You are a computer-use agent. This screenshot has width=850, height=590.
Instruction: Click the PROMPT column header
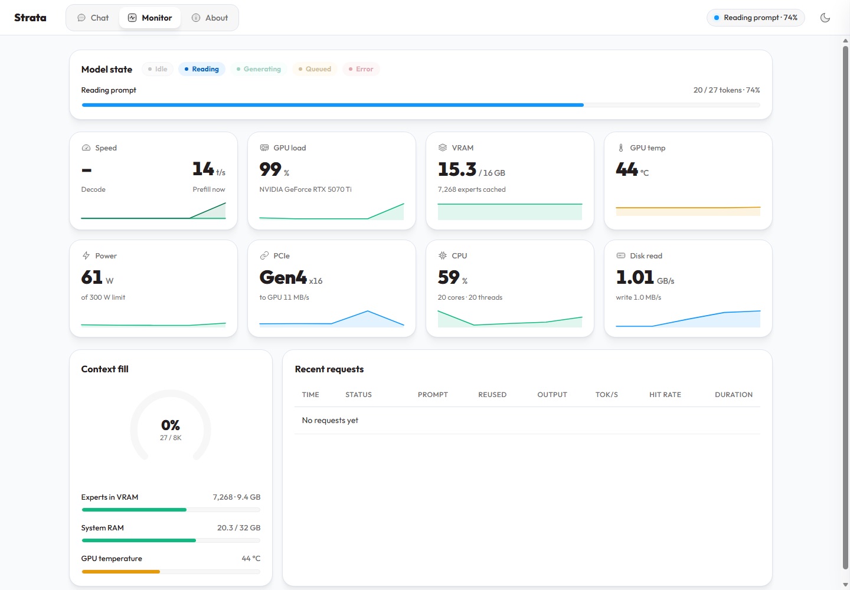pos(433,395)
